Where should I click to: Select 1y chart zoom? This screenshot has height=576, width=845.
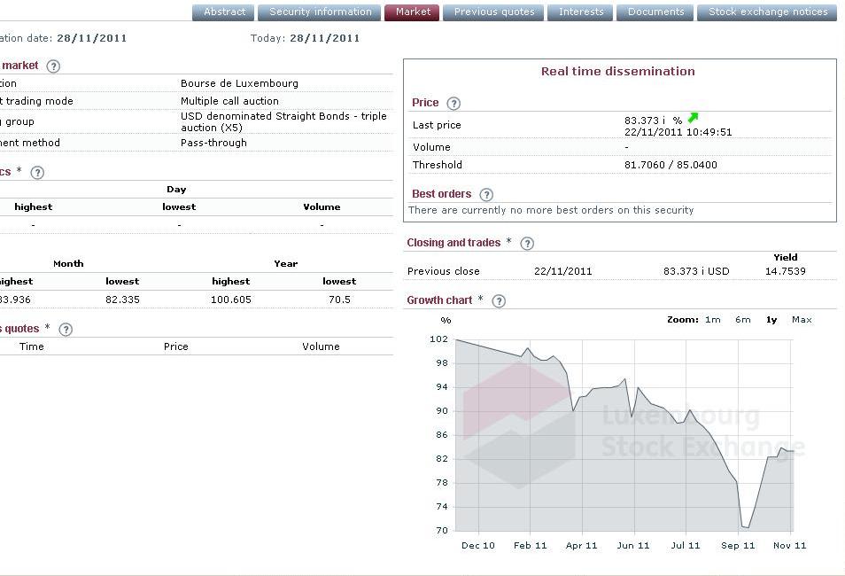771,320
